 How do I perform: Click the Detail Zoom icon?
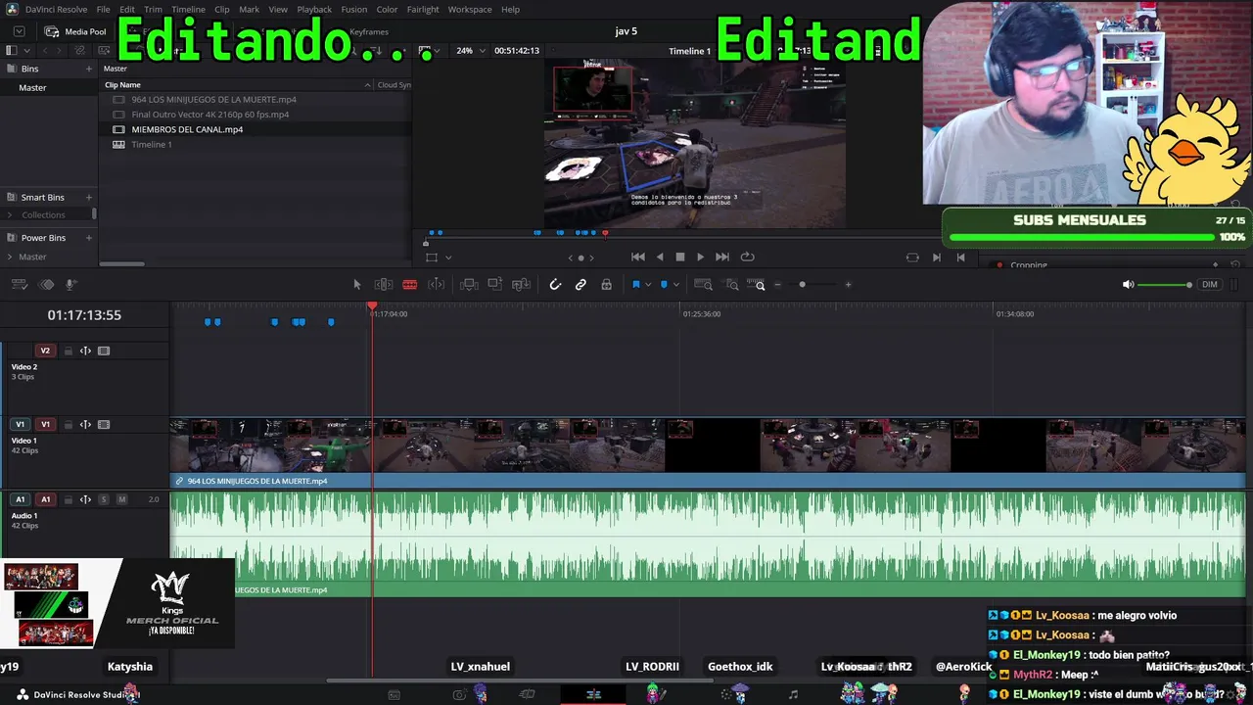point(732,285)
